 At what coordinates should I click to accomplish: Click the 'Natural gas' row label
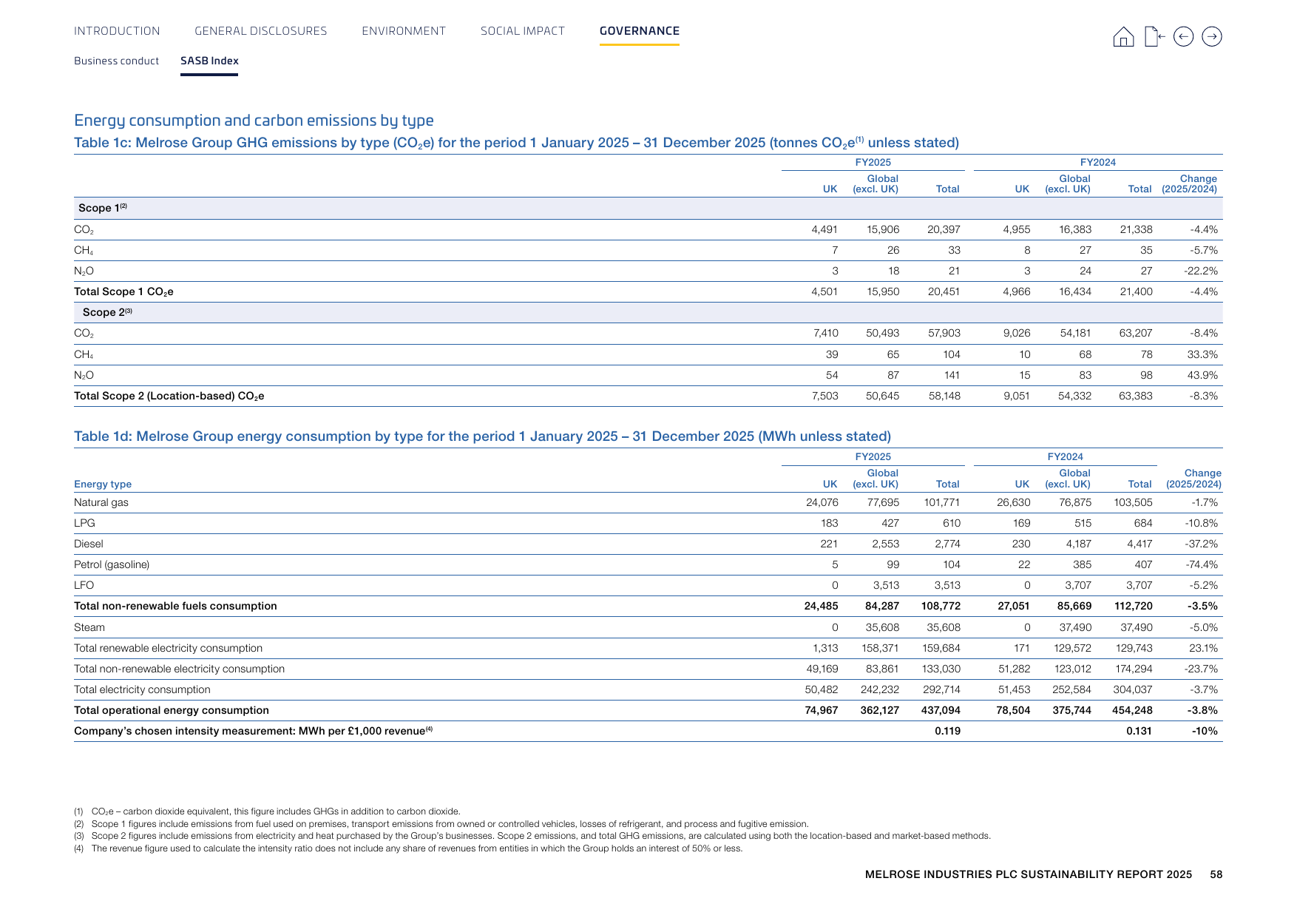click(101, 503)
